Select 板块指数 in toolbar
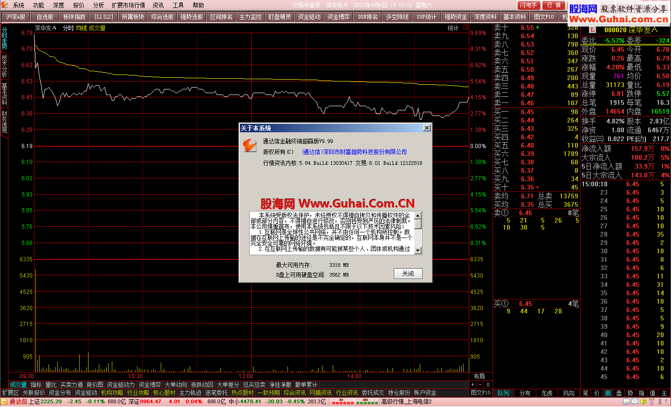This screenshot has width=671, height=407. [75, 17]
